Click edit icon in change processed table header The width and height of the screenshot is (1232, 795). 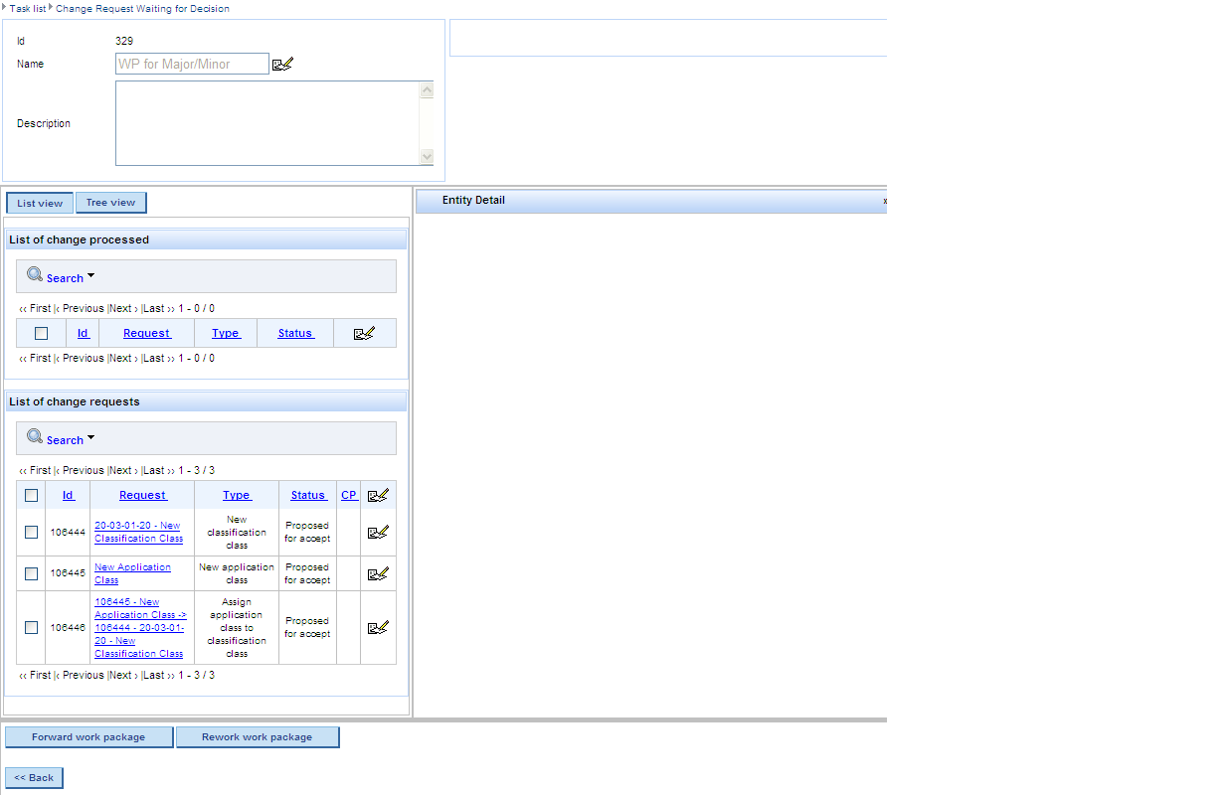click(364, 334)
